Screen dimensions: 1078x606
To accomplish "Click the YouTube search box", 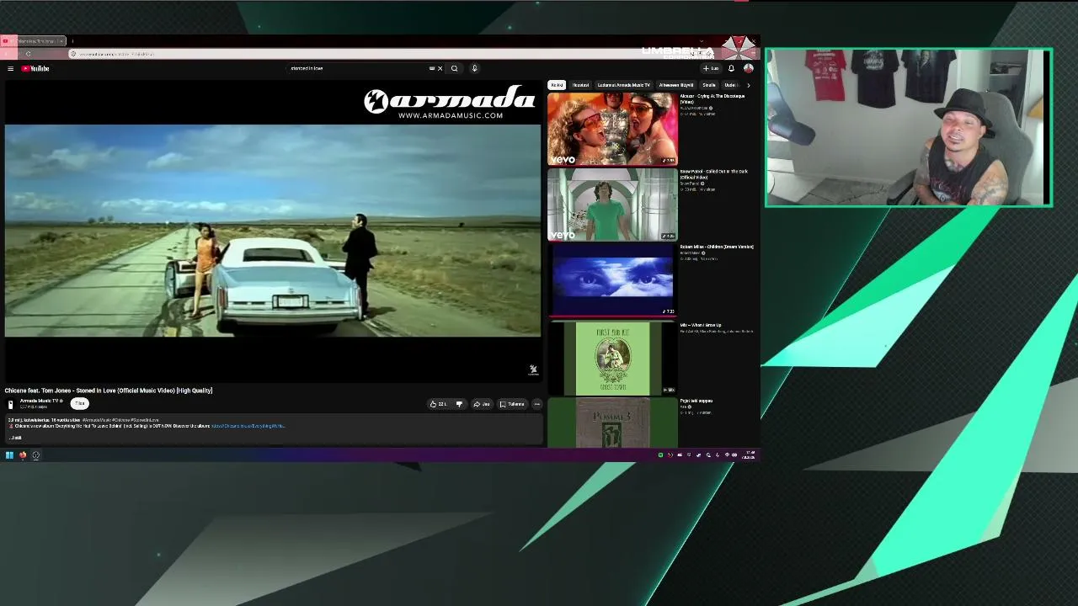I will [358, 69].
